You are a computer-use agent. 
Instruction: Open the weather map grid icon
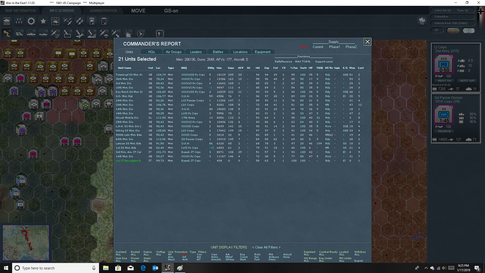click(x=55, y=21)
